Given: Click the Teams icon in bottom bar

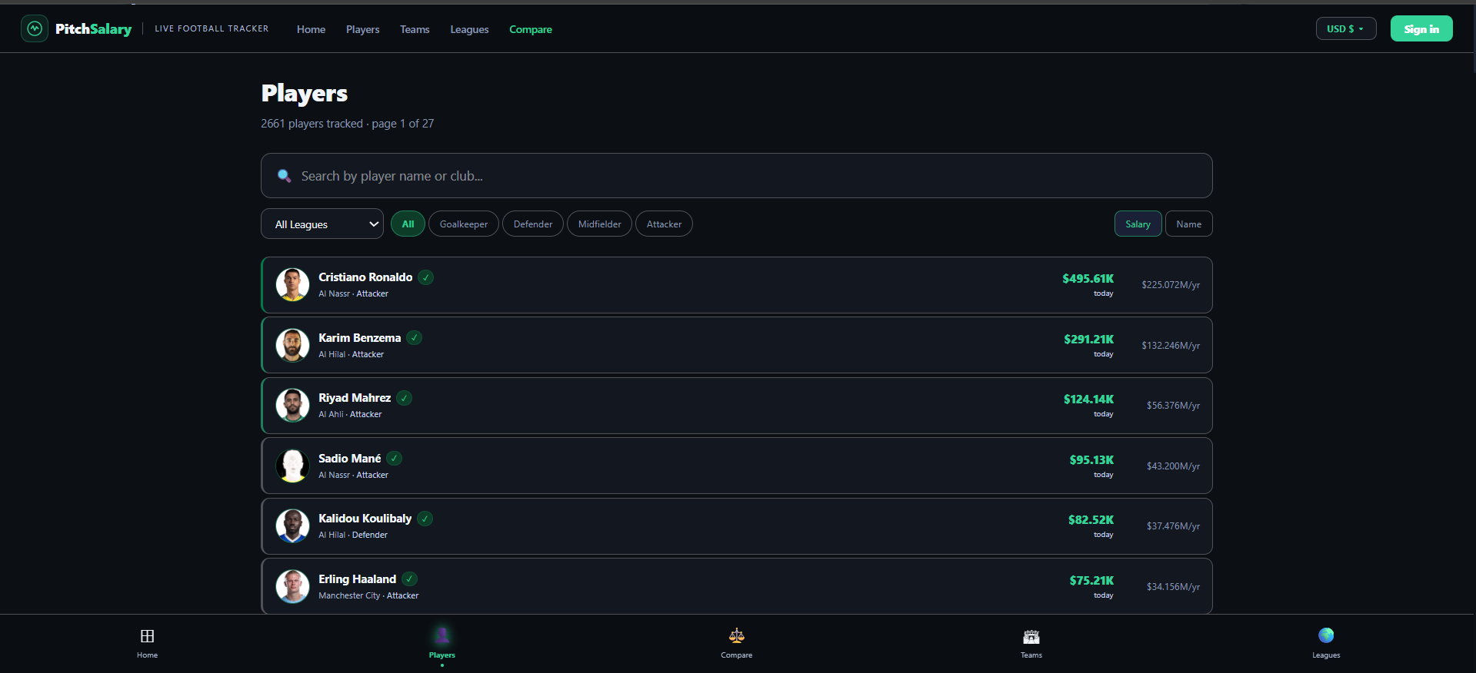Looking at the screenshot, I should click(x=1031, y=636).
